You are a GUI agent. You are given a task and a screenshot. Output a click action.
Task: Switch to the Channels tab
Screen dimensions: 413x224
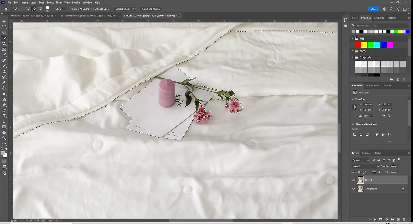click(367, 153)
